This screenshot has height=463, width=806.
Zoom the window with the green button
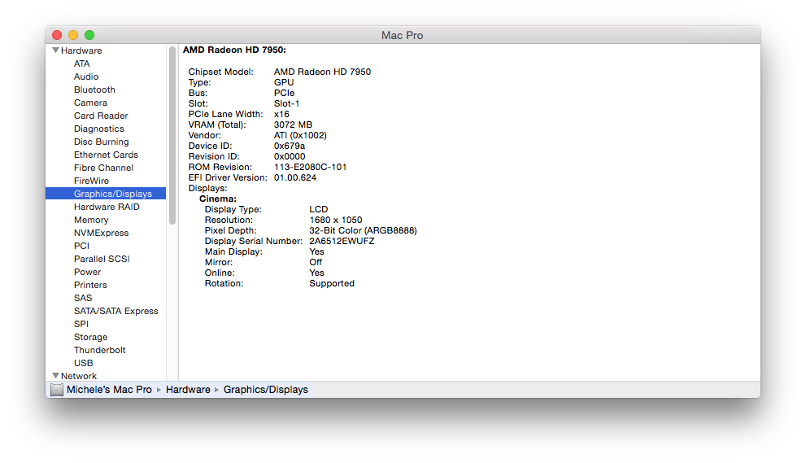[89, 35]
